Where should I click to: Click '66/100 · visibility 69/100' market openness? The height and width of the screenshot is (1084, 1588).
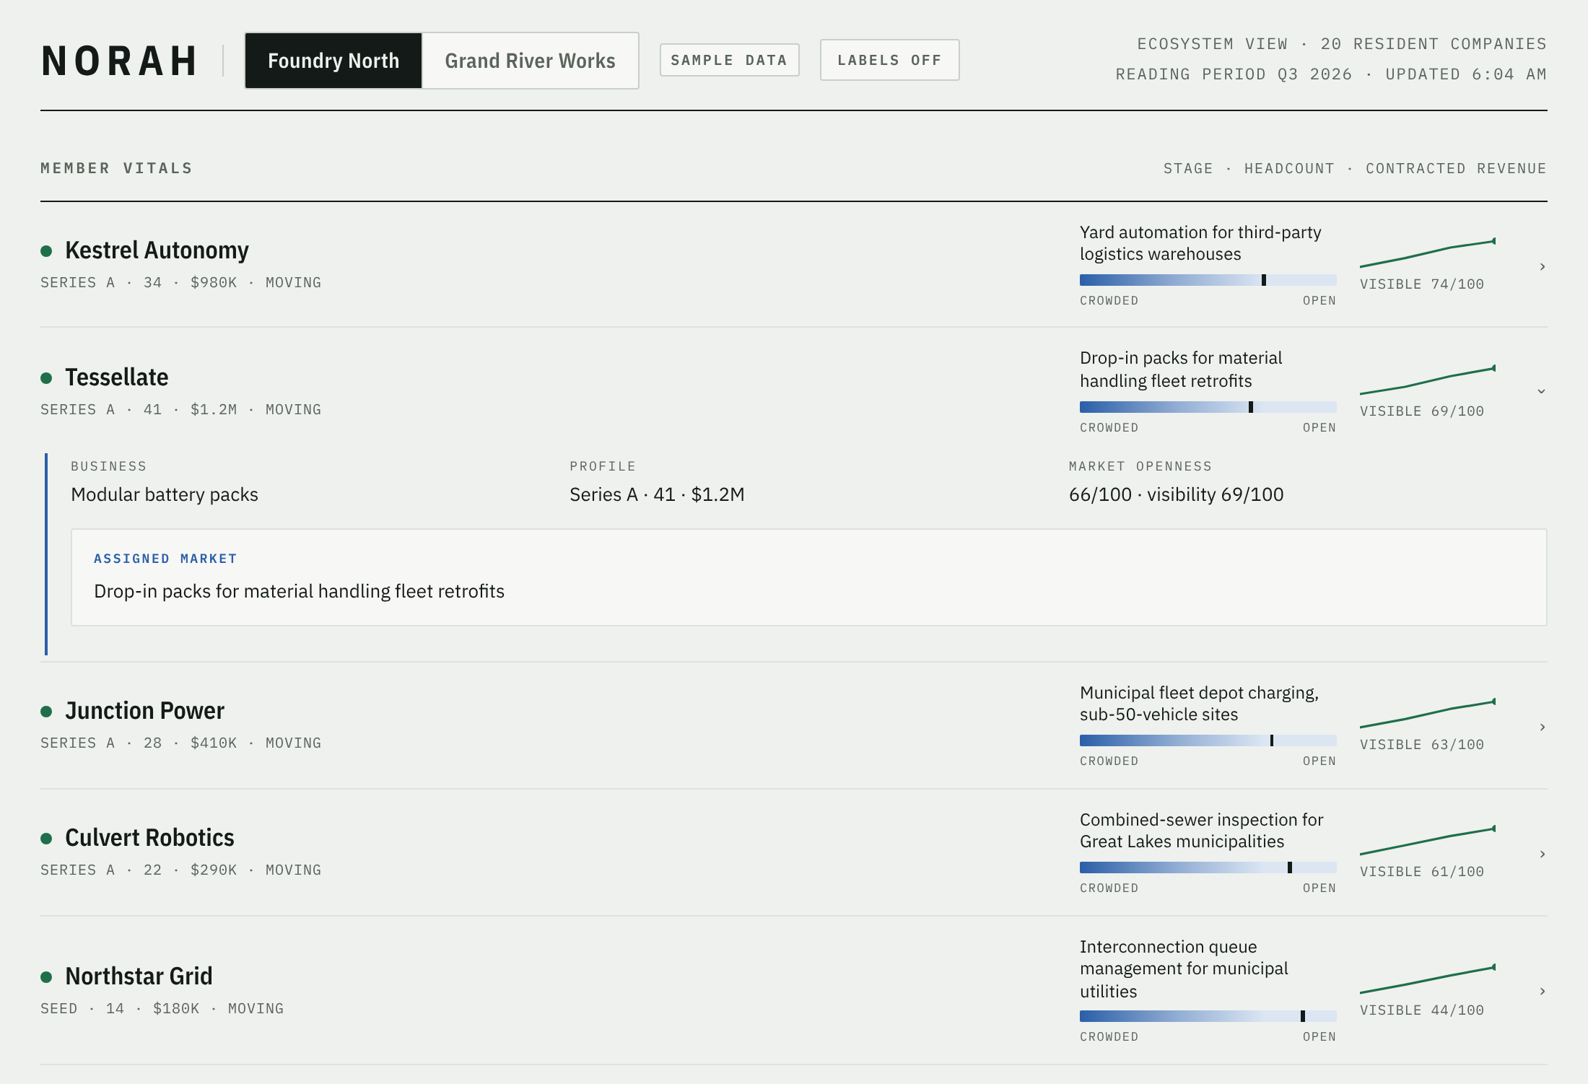click(x=1177, y=494)
